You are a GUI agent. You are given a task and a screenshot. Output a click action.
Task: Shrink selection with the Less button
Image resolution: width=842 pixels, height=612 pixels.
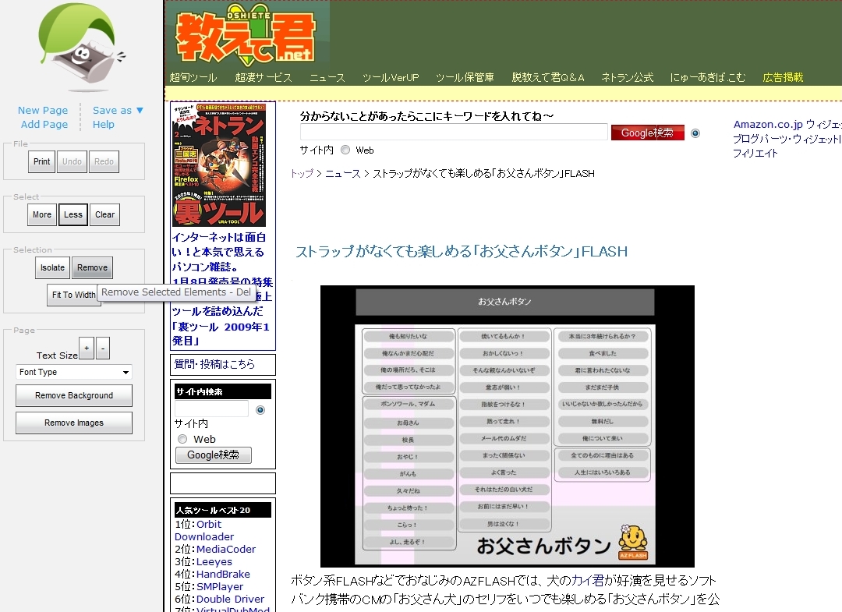(73, 214)
